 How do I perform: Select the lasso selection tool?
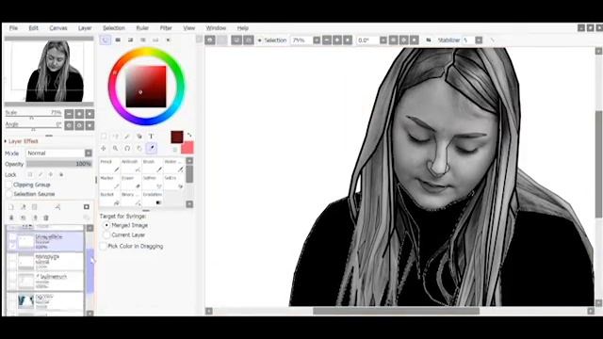pyautogui.click(x=115, y=136)
